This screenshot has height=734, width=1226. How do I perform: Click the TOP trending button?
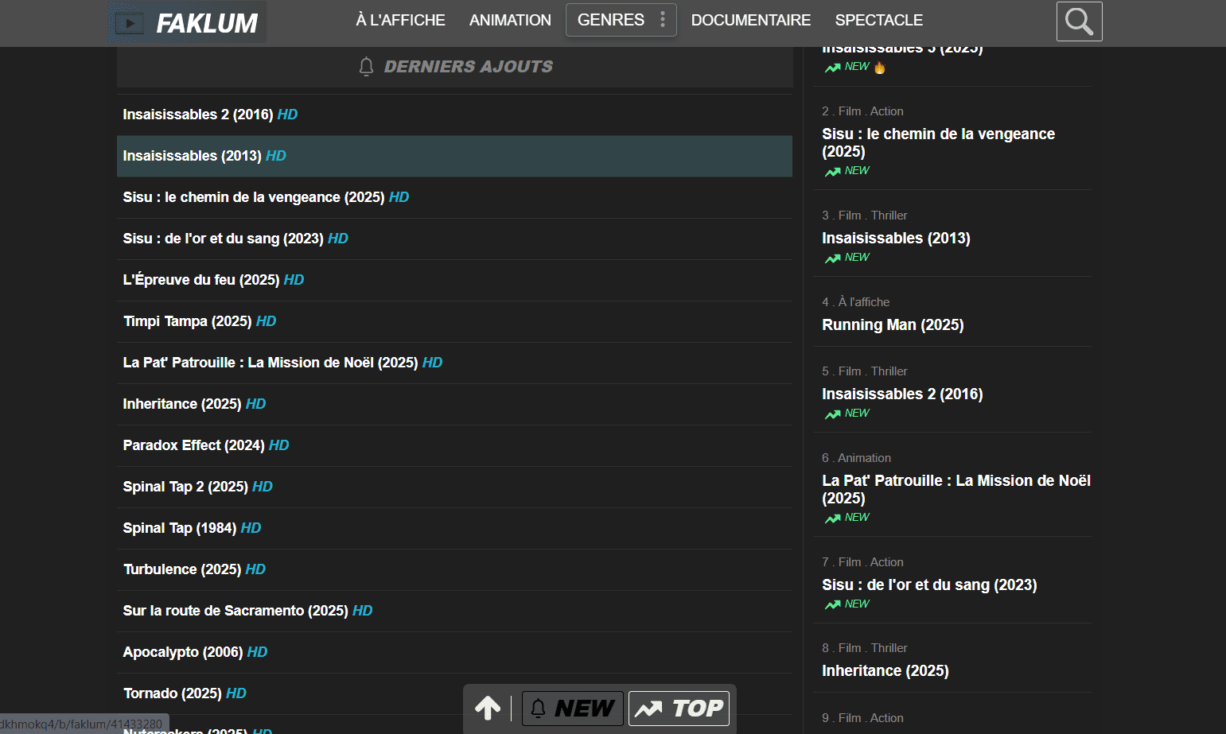tap(679, 708)
